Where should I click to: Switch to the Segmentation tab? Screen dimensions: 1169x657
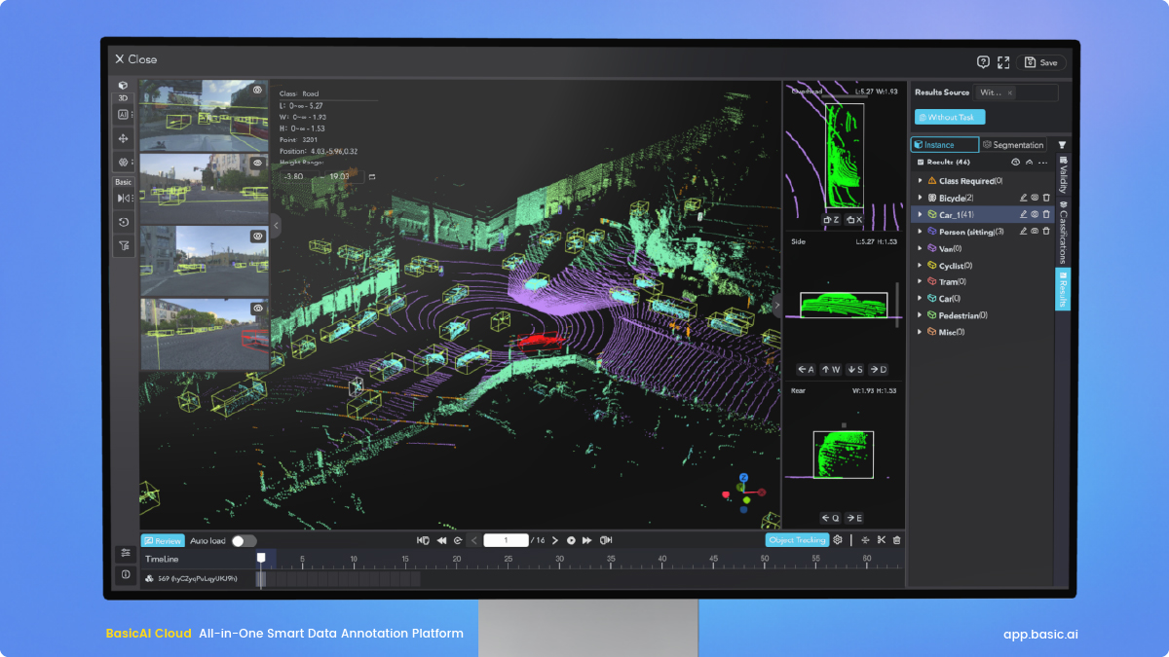(1012, 145)
